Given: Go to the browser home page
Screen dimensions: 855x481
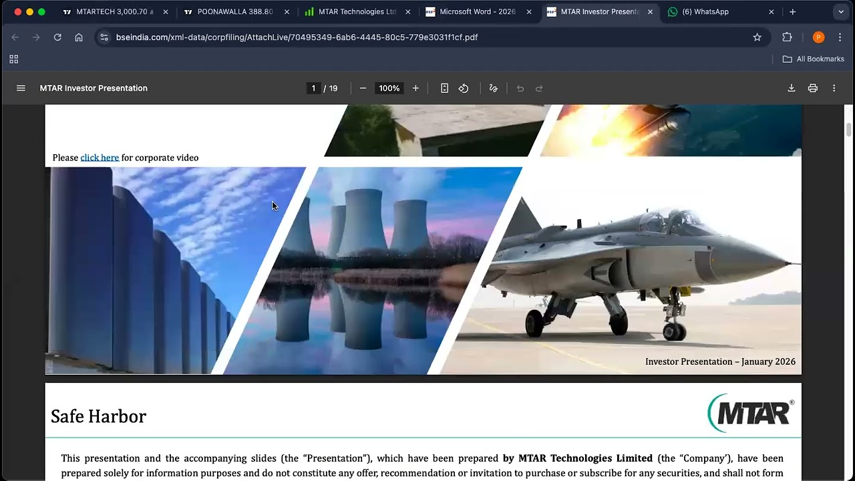Looking at the screenshot, I should tap(79, 37).
